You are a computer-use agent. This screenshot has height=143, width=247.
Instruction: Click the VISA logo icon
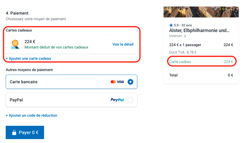[x=120, y=82]
